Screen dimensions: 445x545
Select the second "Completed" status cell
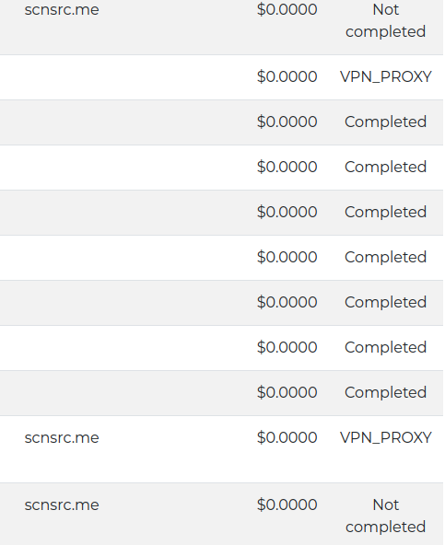[x=385, y=168]
